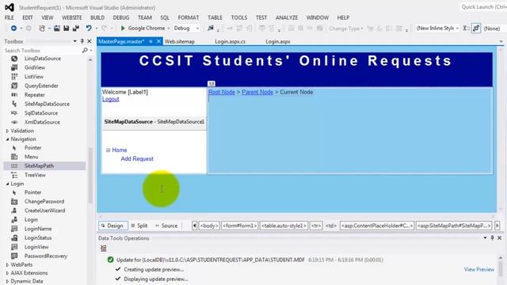The image size is (507, 285).
Task: Expand the WebParts toolbox group
Action: point(7,264)
